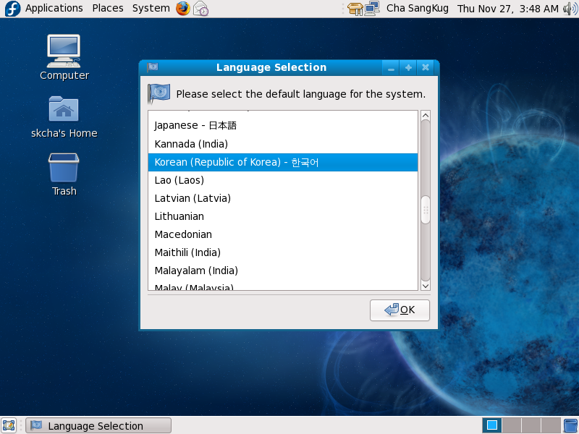Viewport: 579px width, 434px height.
Task: Select Malayalam (India) language
Action: click(x=283, y=271)
